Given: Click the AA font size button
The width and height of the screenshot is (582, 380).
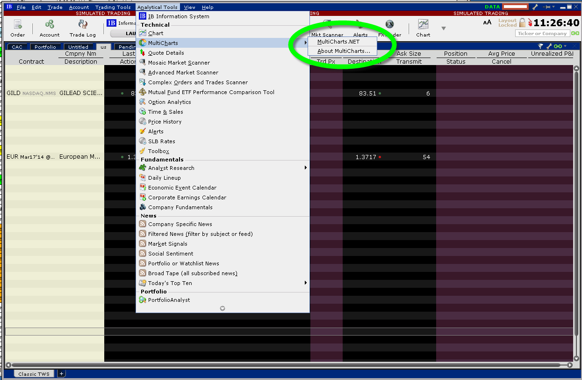Looking at the screenshot, I should coord(487,22).
